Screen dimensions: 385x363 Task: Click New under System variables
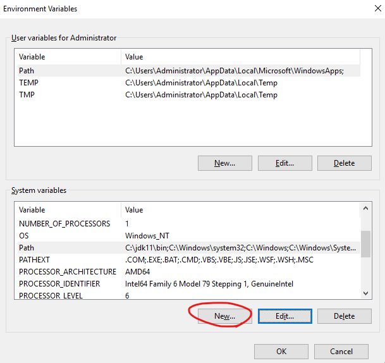(225, 316)
